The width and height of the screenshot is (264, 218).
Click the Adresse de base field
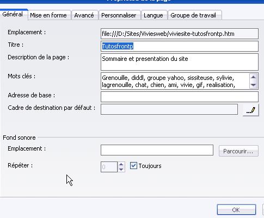pyautogui.click(x=180, y=97)
